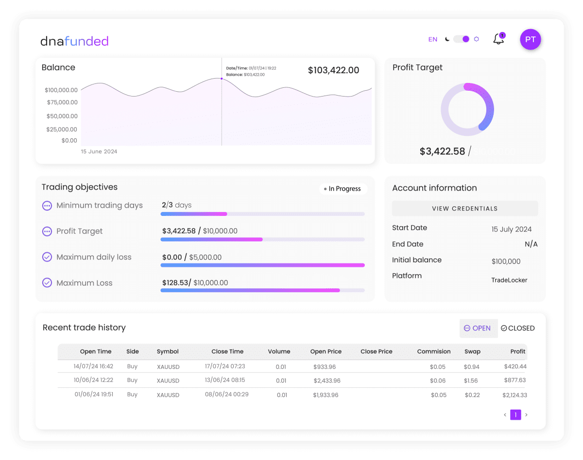Click the Maximum Loss checkmark icon

47,283
